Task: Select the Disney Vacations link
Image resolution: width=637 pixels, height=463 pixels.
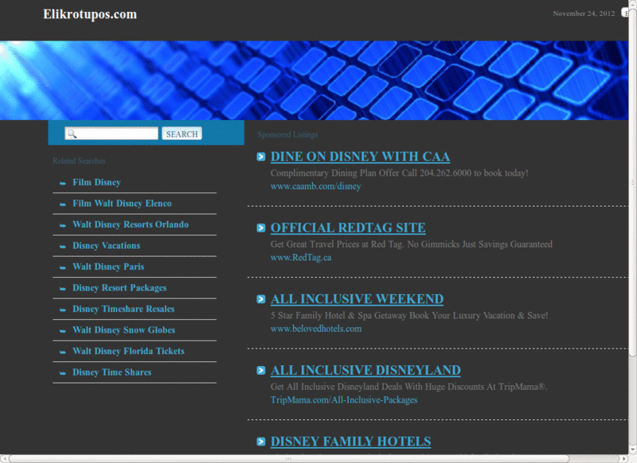Action: click(106, 246)
